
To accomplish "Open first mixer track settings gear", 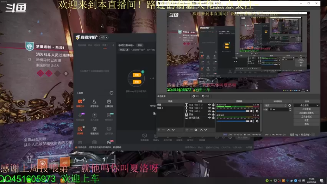I will pos(257,111).
